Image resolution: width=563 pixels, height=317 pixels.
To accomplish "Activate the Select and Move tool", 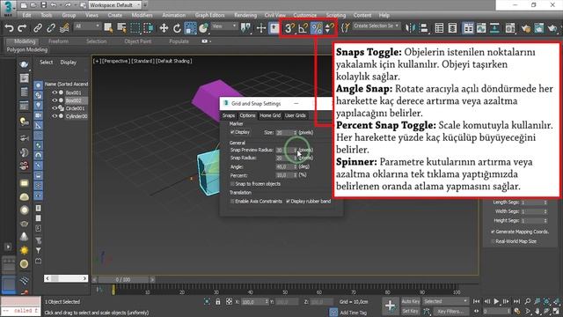I will 164,27.
